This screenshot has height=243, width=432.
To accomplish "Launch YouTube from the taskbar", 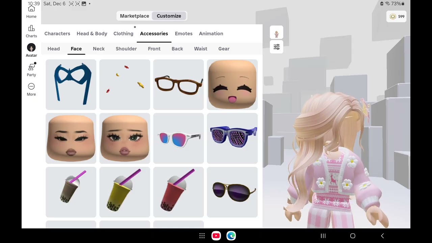I will tap(216, 236).
